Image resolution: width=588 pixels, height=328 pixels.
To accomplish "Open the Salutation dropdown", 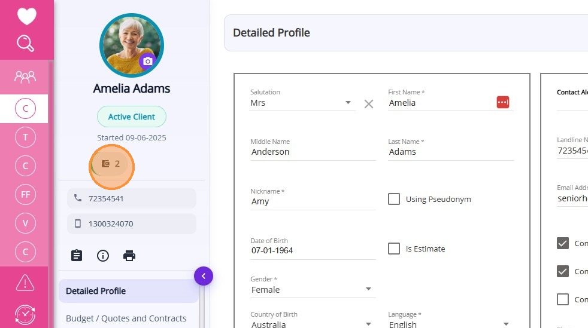I will (x=348, y=103).
